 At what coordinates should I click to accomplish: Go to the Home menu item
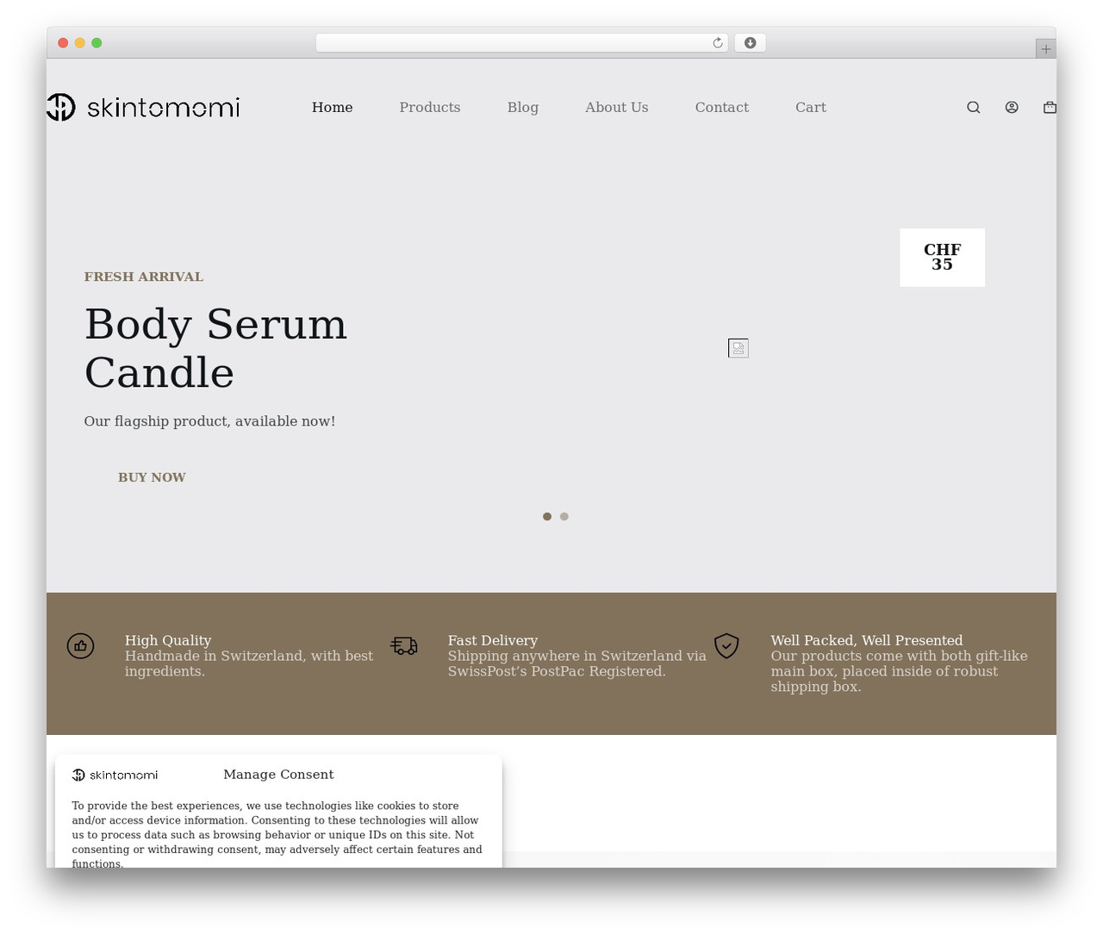332,107
